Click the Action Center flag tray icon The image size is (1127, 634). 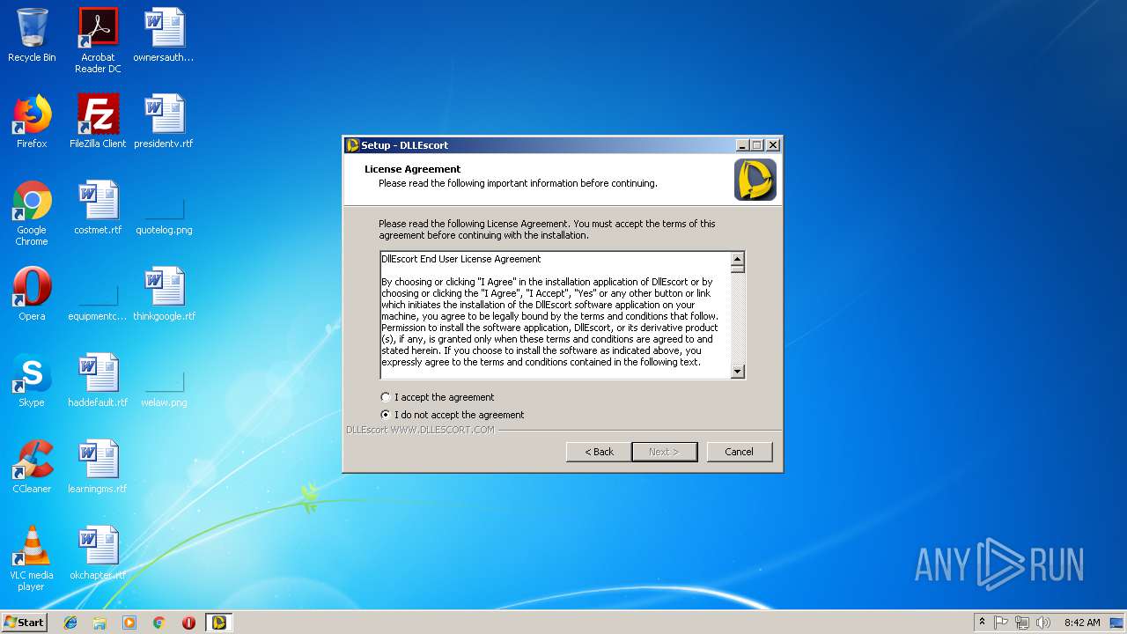click(x=1001, y=623)
